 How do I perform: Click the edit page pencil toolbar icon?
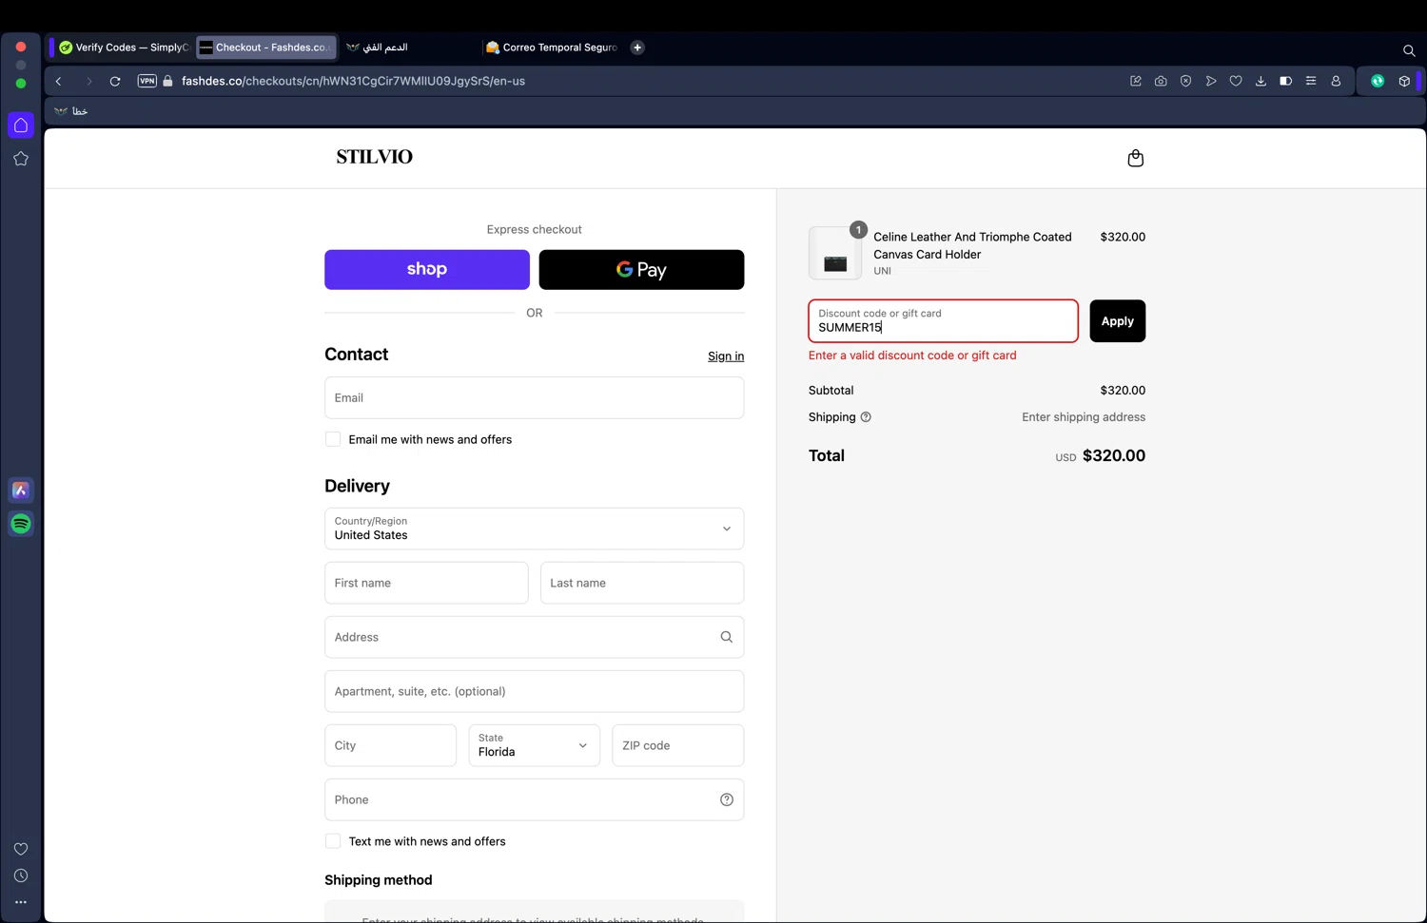1135,82
